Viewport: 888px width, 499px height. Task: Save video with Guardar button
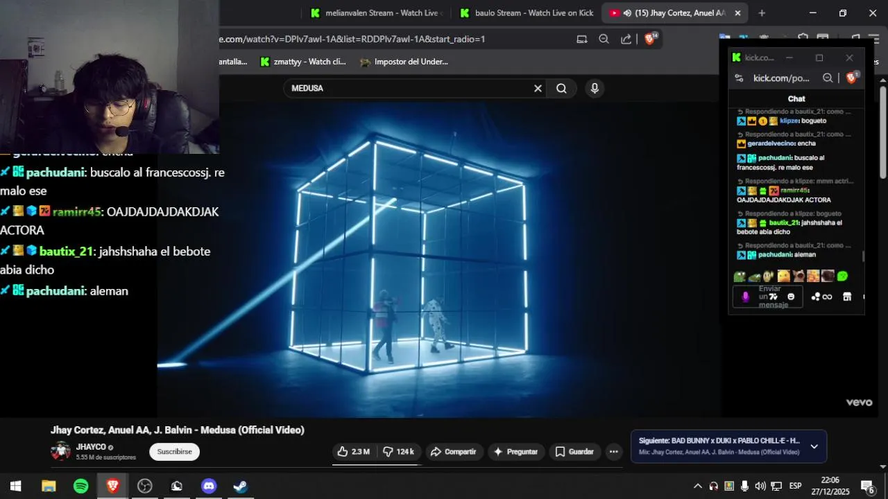[574, 452]
